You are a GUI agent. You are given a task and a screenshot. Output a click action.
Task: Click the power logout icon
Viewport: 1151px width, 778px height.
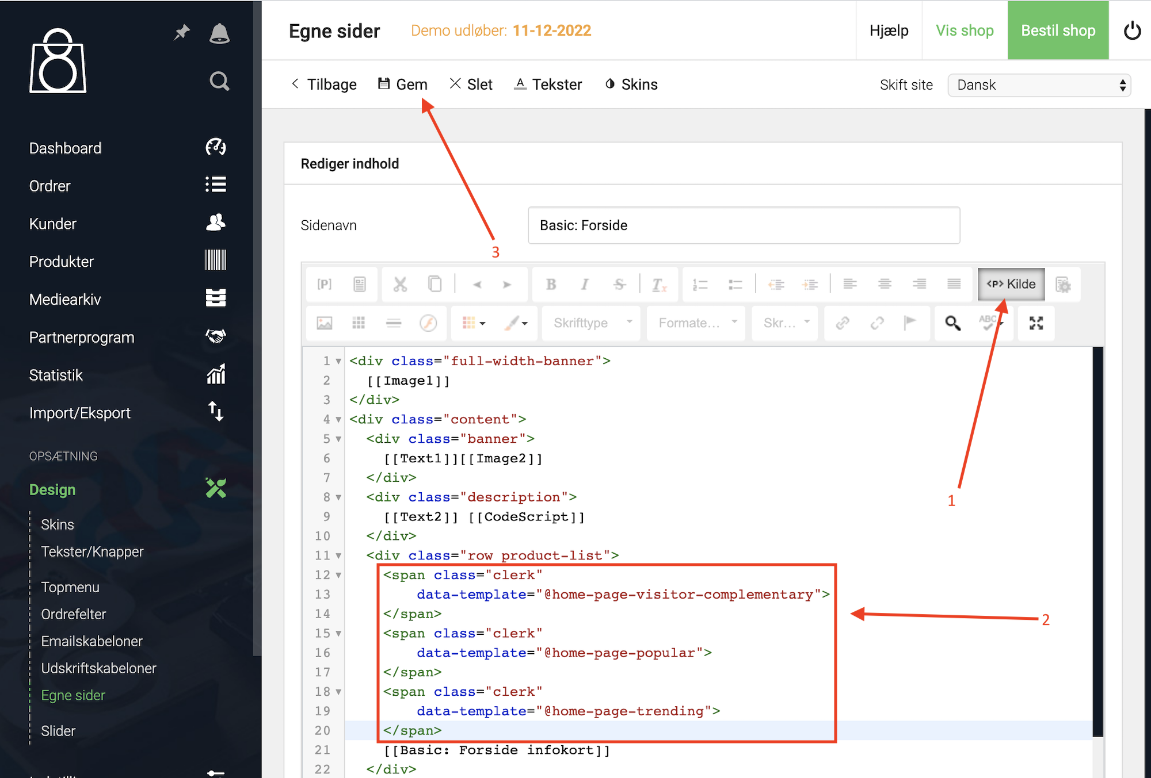click(x=1131, y=30)
